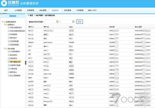Open the end date calendar picker
The width and height of the screenshot is (155, 108).
click(73, 22)
